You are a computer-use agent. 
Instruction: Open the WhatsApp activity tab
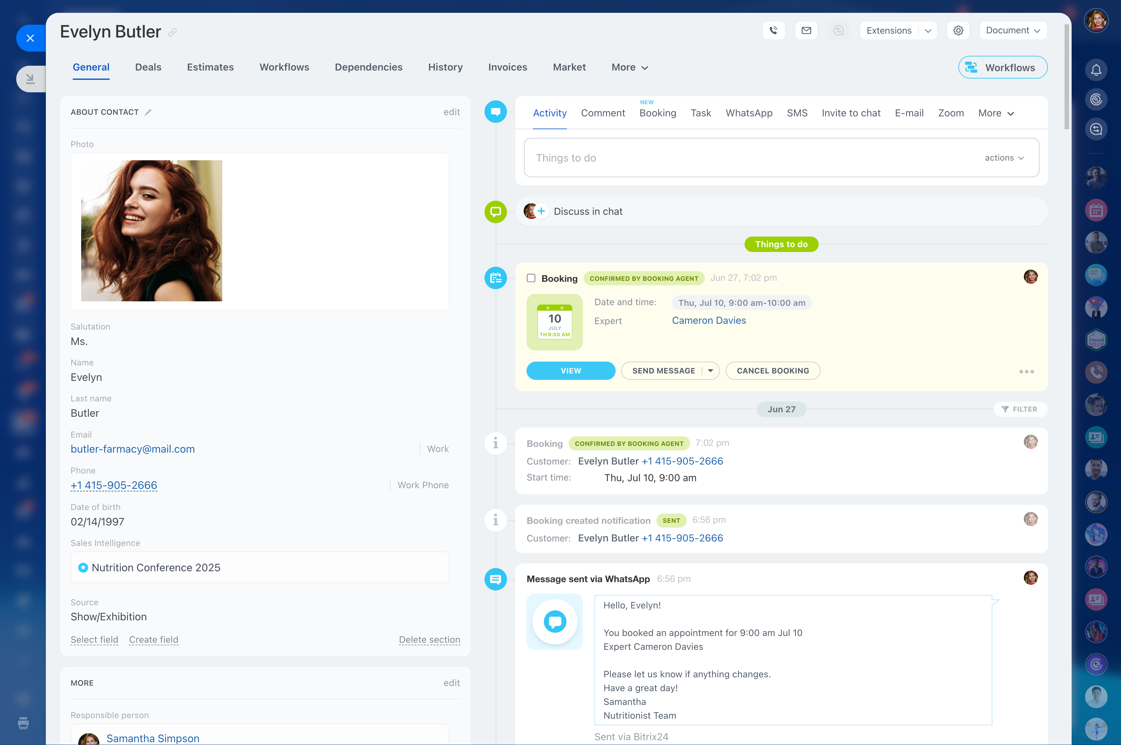(x=749, y=113)
